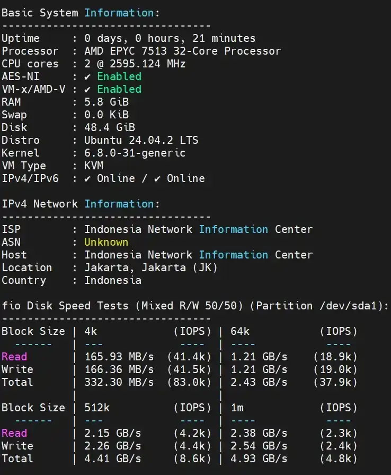Click the 1m read IOPS '(2.3k)'
The height and width of the screenshot is (475, 391).
(339, 433)
